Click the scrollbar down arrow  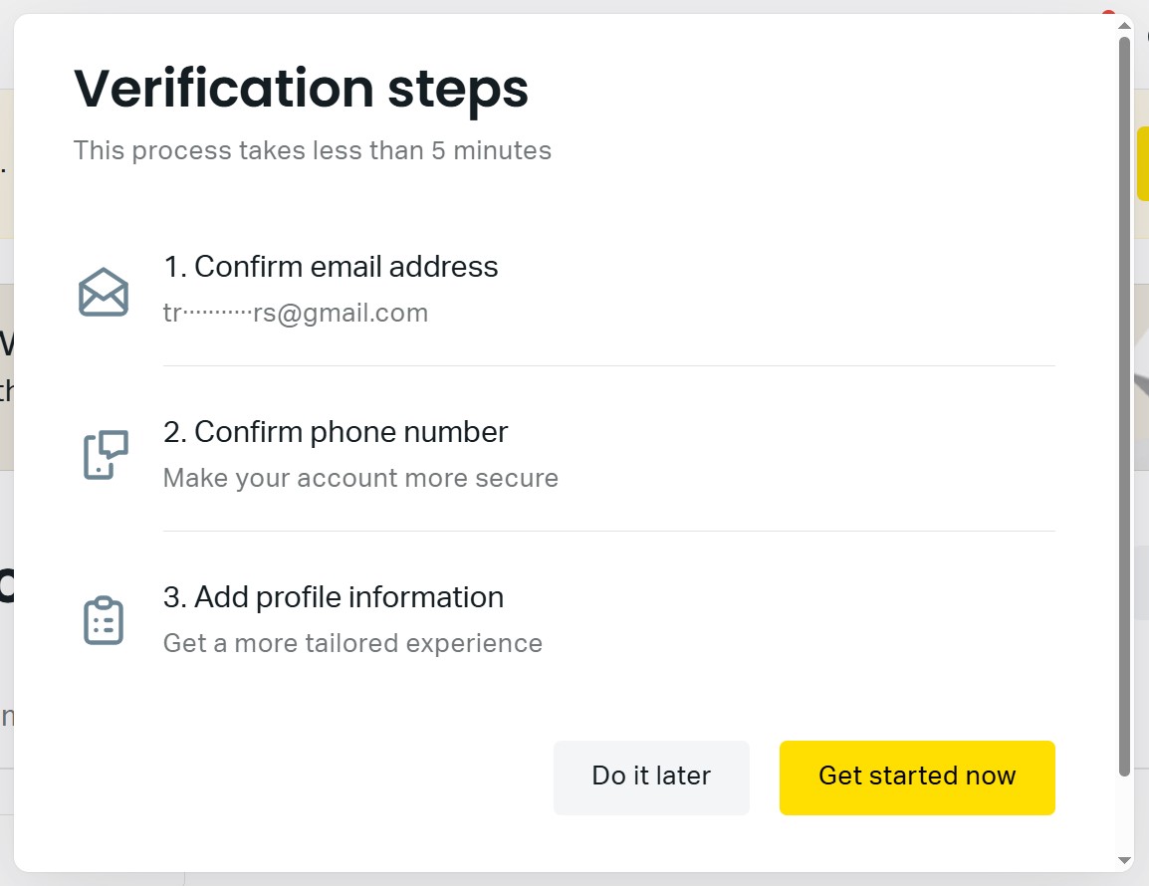click(1125, 860)
